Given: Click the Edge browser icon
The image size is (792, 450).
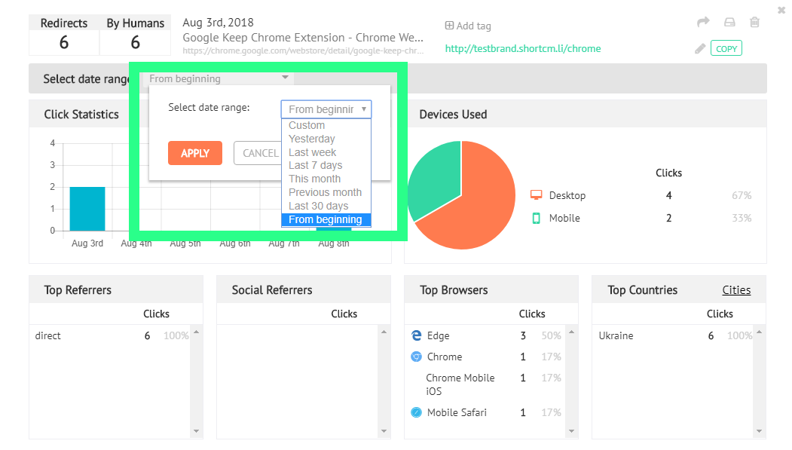Looking at the screenshot, I should tap(416, 335).
